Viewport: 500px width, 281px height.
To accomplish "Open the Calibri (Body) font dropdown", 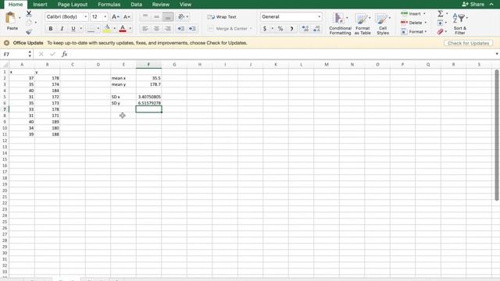I will (x=66, y=16).
